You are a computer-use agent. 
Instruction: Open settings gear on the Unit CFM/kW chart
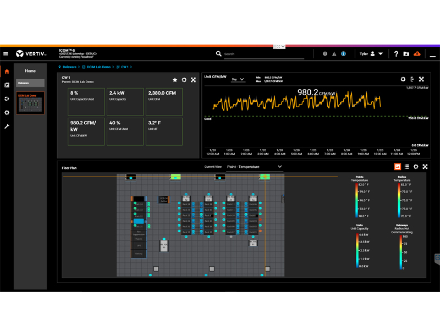[x=403, y=79]
